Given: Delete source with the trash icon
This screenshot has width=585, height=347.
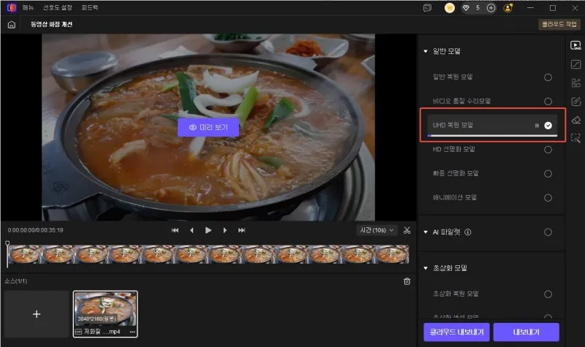Looking at the screenshot, I should click(x=407, y=281).
